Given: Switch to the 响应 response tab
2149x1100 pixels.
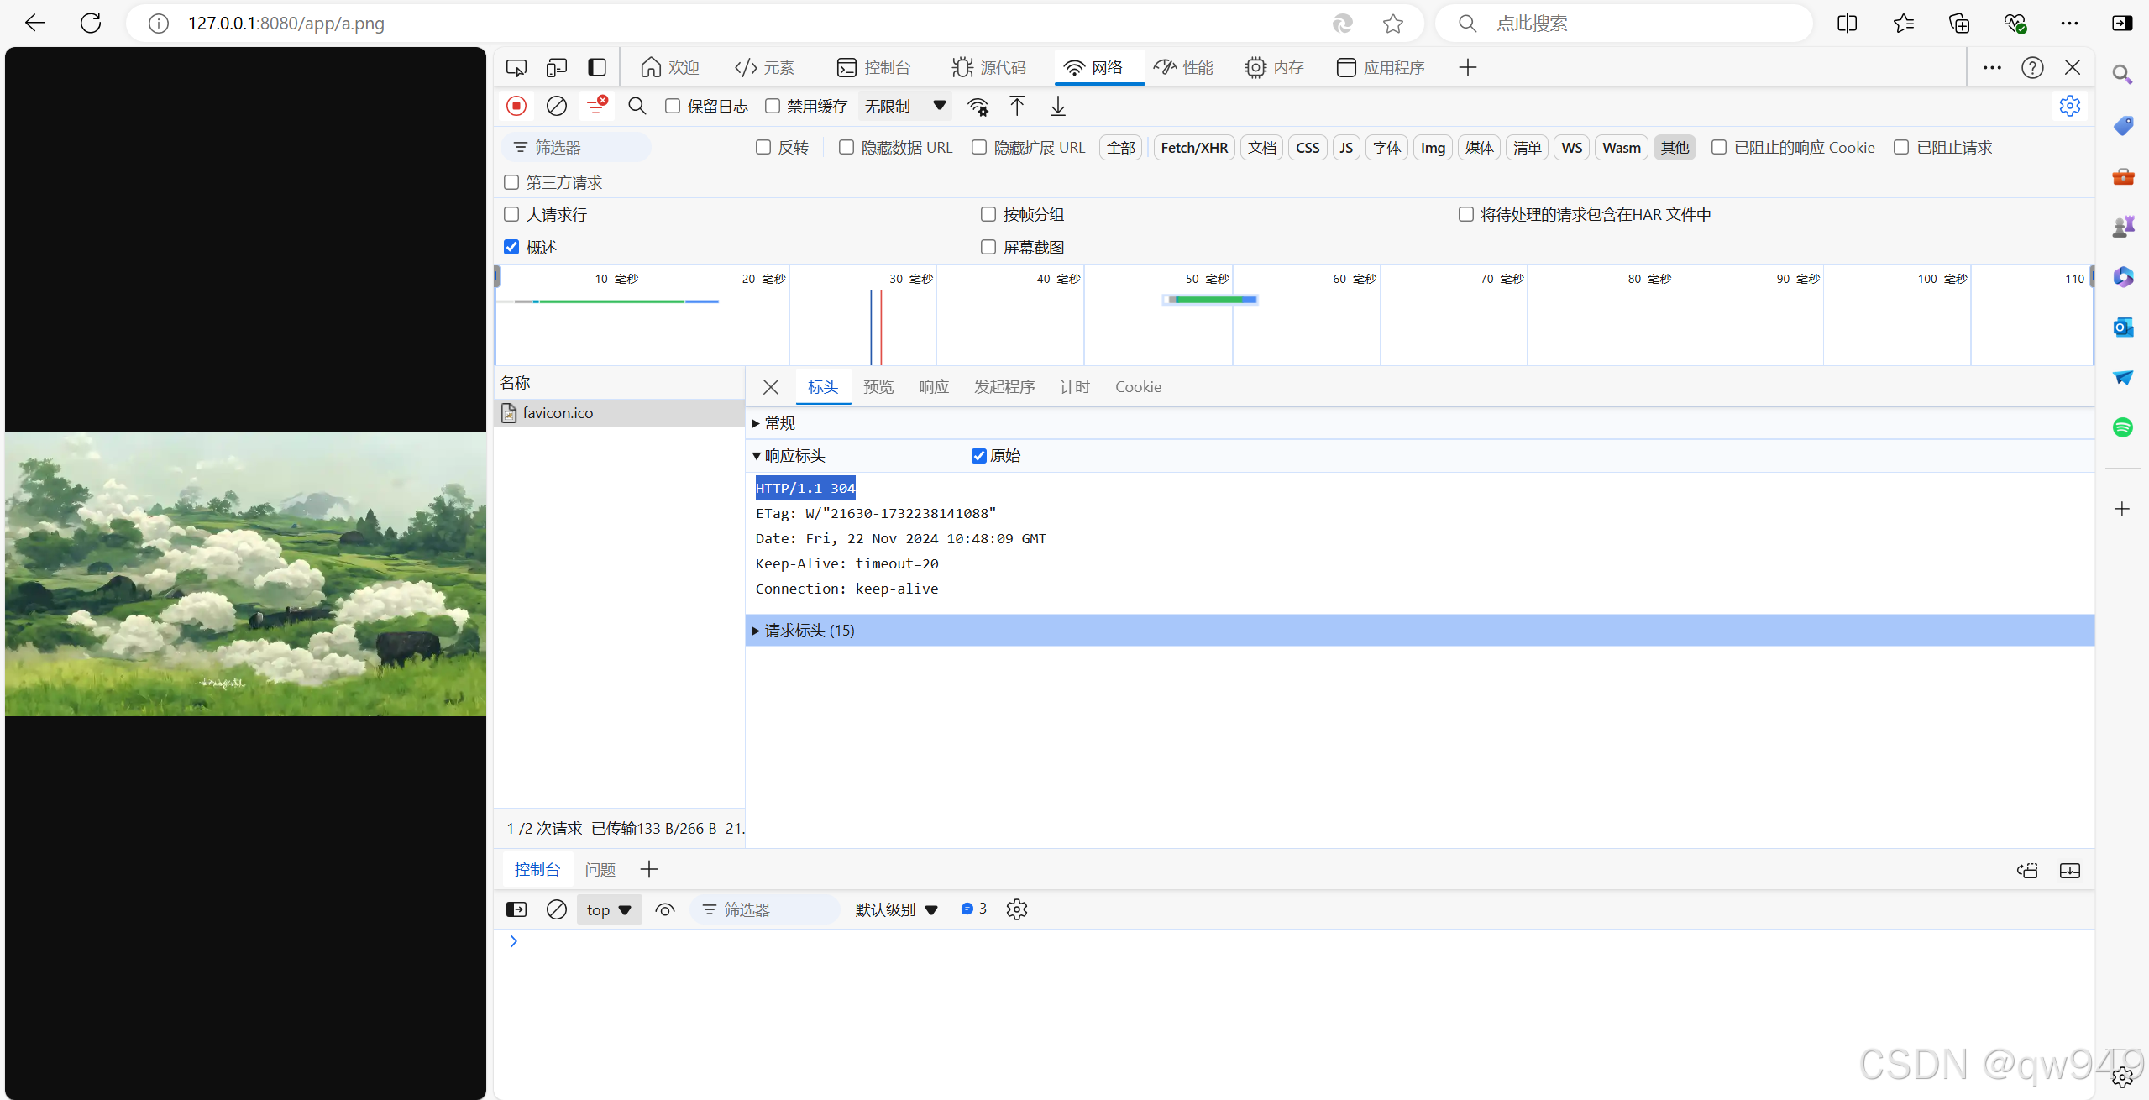Looking at the screenshot, I should tap(934, 387).
